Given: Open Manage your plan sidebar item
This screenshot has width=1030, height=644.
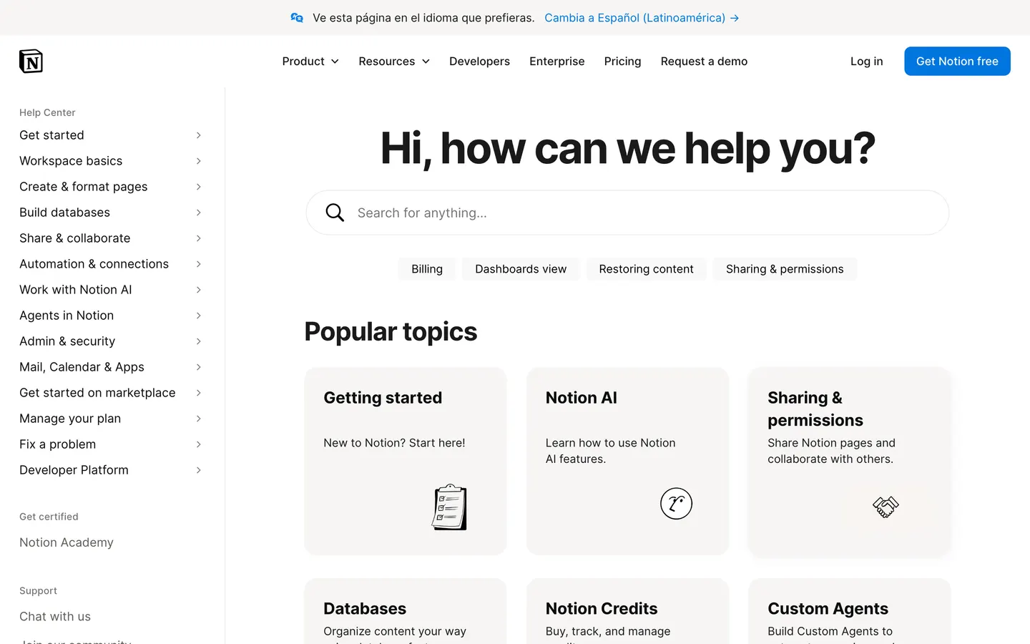Looking at the screenshot, I should (70, 419).
